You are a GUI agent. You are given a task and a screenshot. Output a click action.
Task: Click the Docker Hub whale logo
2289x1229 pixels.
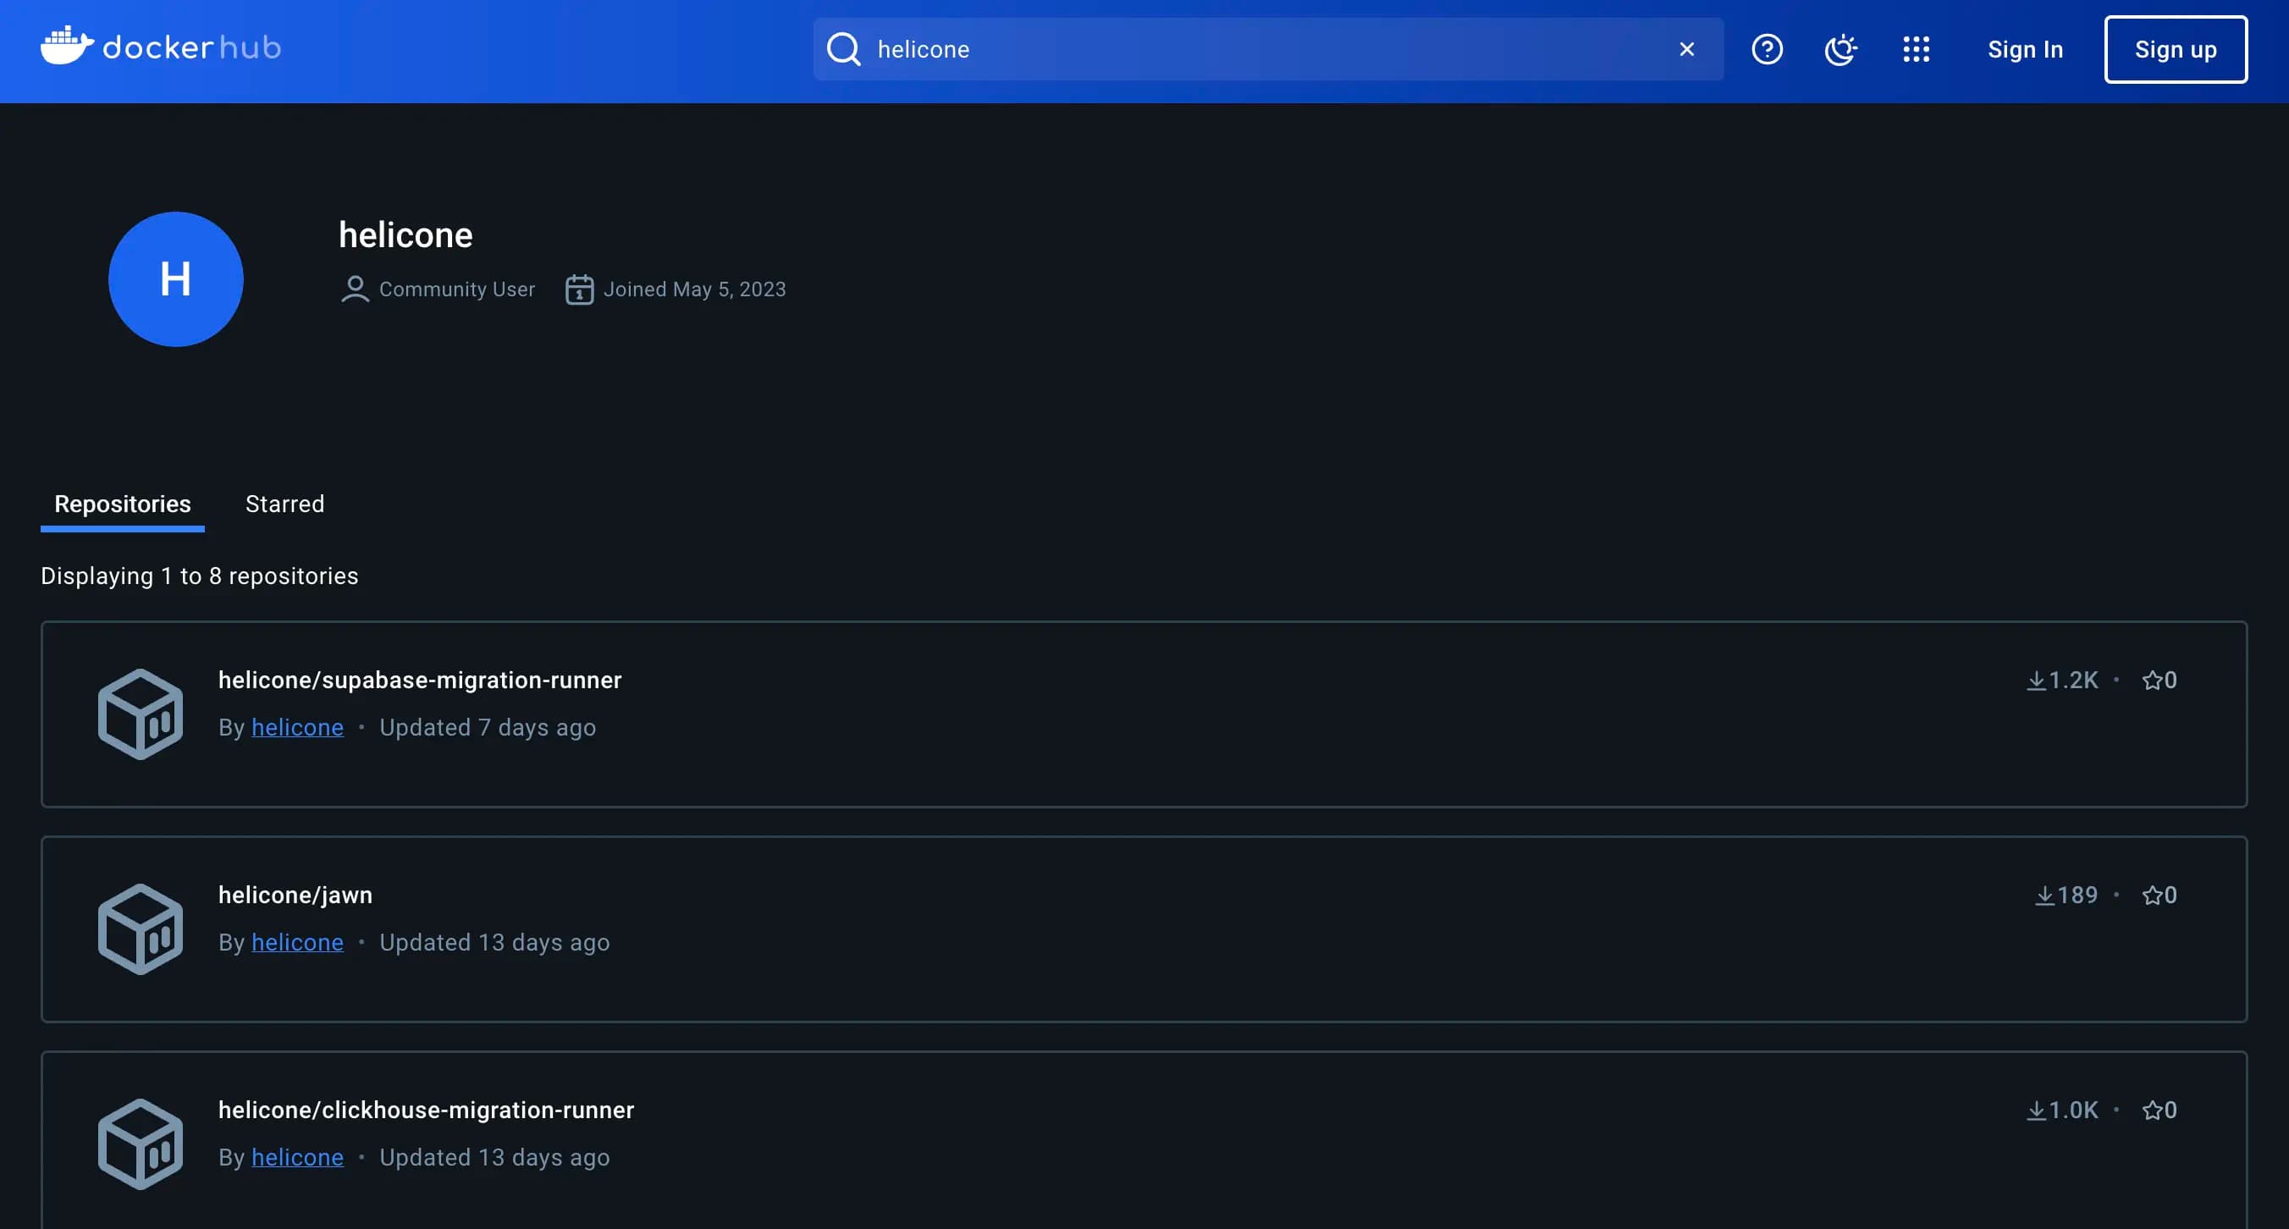160,47
